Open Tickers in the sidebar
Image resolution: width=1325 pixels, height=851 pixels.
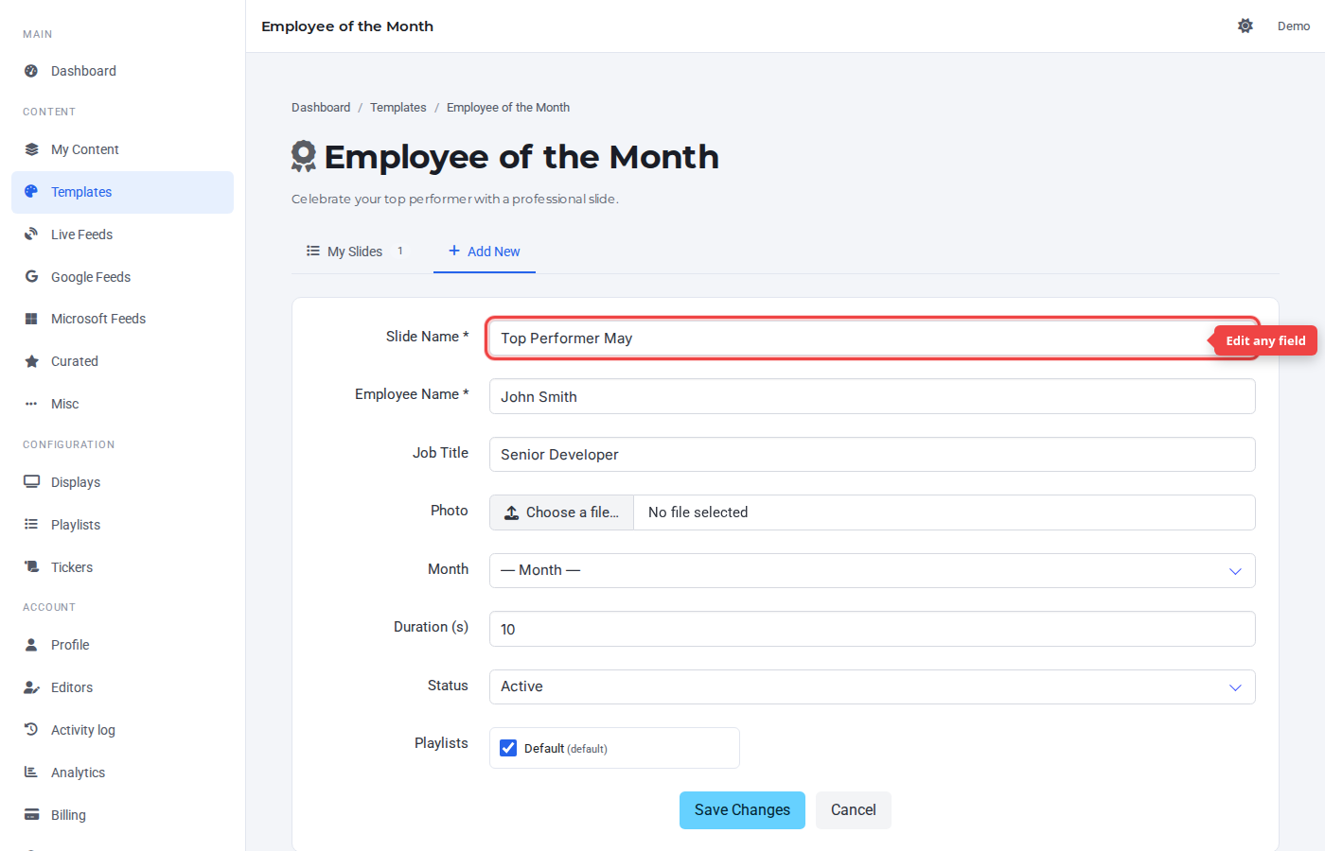coord(122,567)
